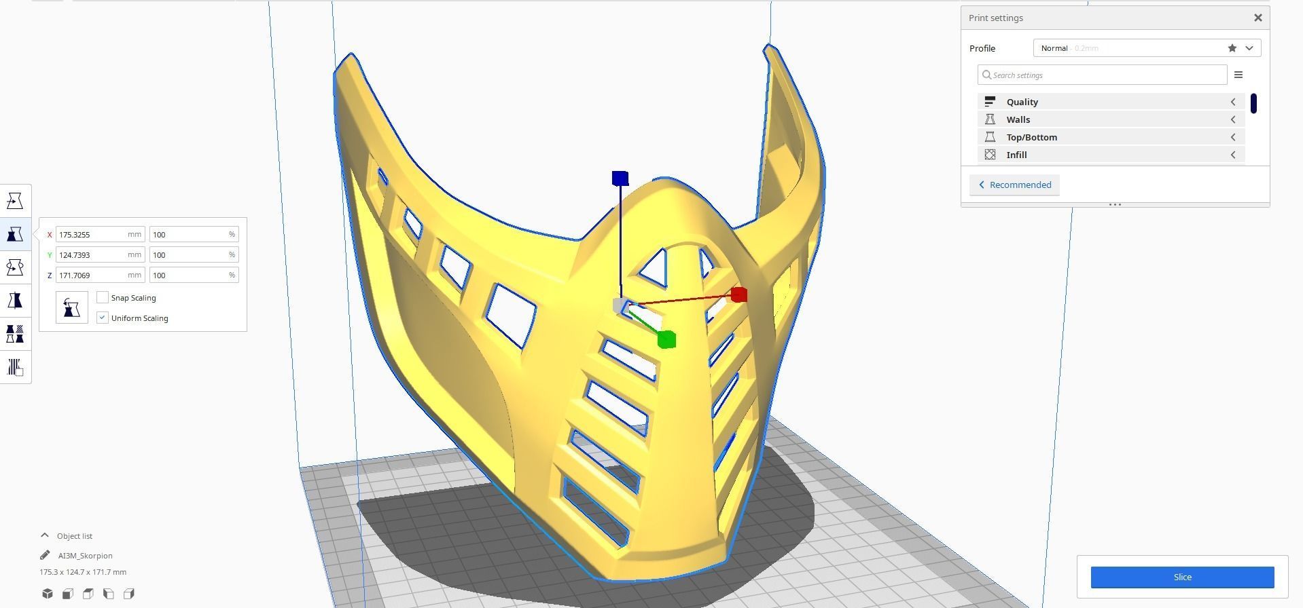Open the Profile dropdown
1303x608 pixels.
[1147, 48]
